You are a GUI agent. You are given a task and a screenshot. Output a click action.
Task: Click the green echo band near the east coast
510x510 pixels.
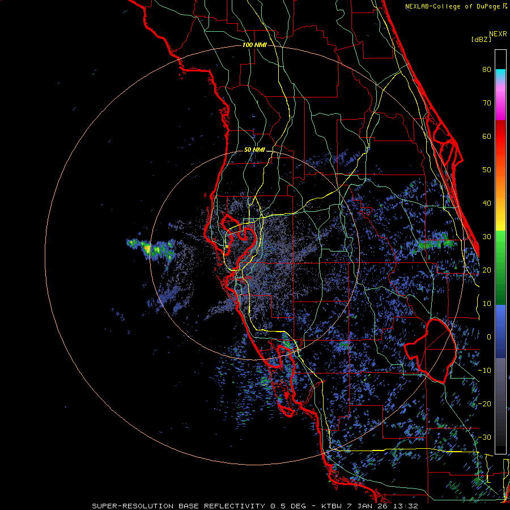(x=436, y=243)
